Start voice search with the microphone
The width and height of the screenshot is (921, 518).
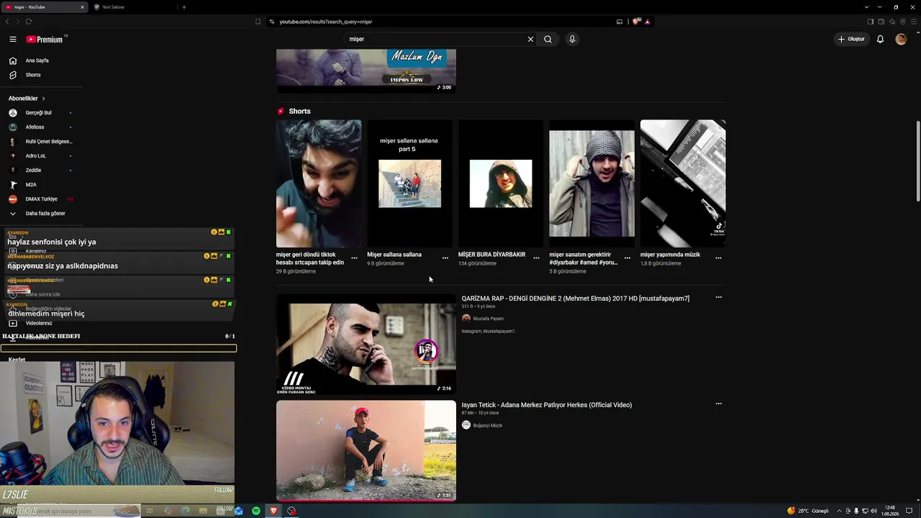point(572,40)
